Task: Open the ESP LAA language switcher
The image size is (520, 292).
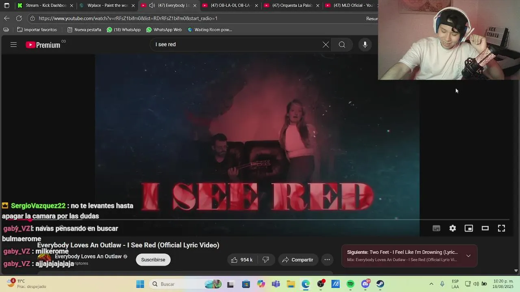Action: pos(455,284)
